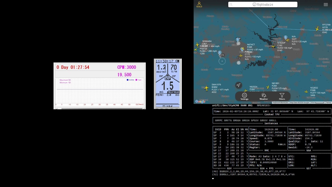Open the Keyboard shortcuts link

coord(280,103)
